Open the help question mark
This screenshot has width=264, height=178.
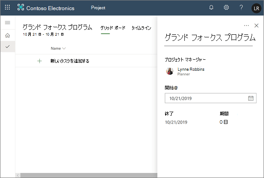pyautogui.click(x=241, y=7)
